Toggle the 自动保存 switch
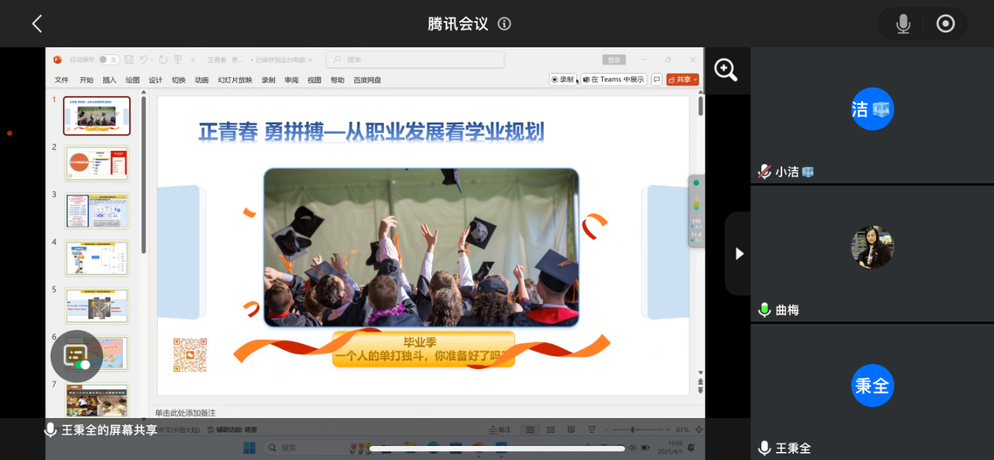This screenshot has height=460, width=994. tap(108, 59)
